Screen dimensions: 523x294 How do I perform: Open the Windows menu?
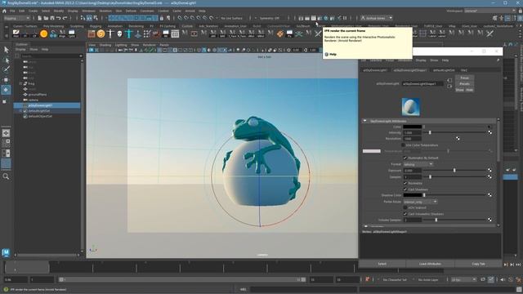pos(88,11)
